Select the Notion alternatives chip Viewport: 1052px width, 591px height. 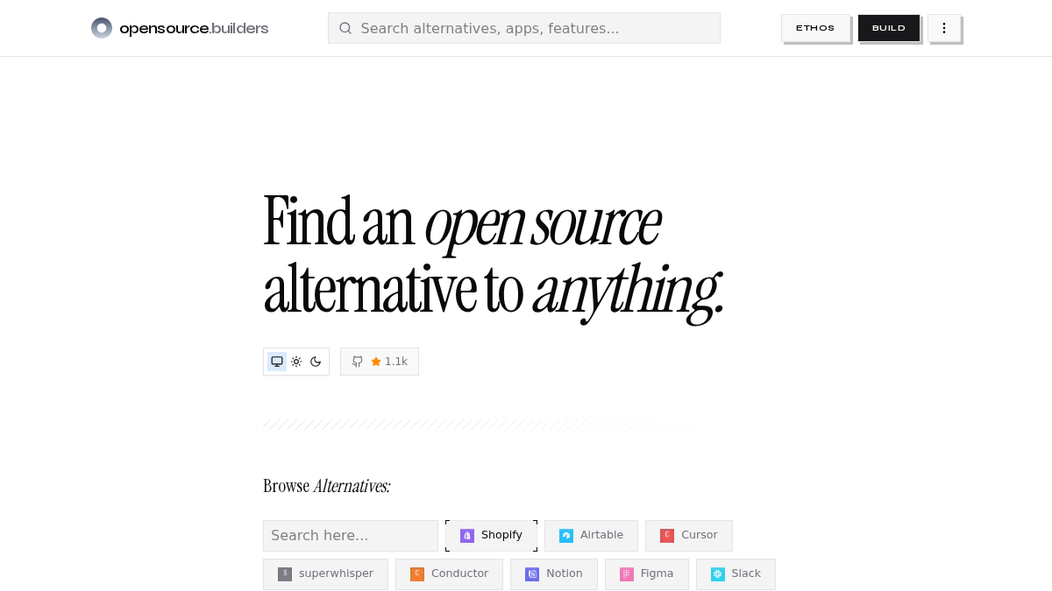[554, 574]
